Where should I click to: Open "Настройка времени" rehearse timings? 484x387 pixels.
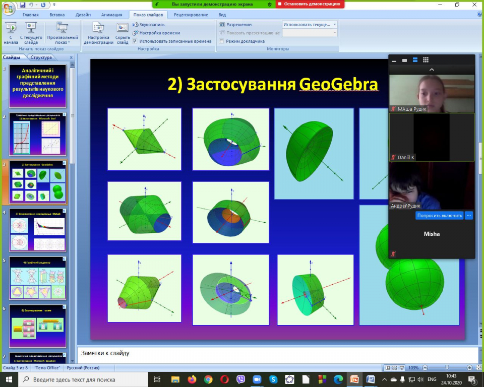(x=156, y=33)
